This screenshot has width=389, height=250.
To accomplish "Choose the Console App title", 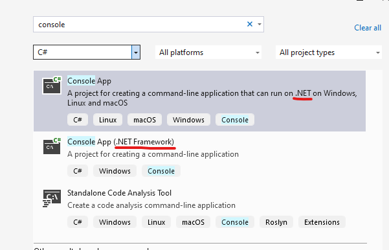I will 89,81.
